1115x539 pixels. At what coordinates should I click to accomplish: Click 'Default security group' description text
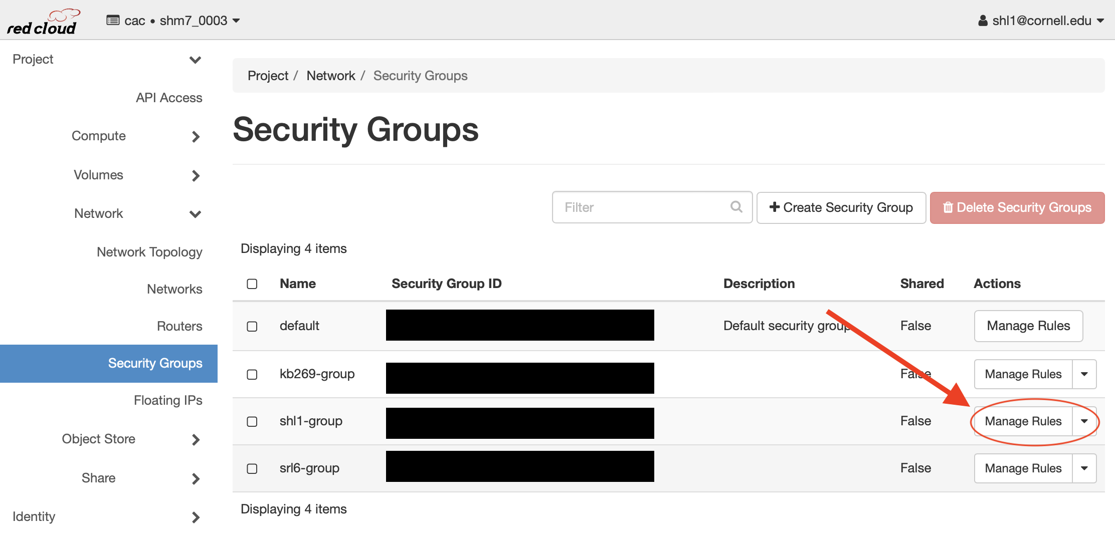[787, 326]
